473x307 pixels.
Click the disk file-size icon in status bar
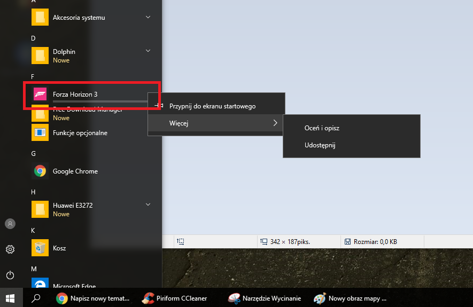(x=347, y=241)
